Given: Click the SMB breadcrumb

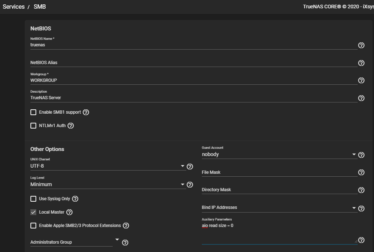Looking at the screenshot, I should (x=40, y=7).
